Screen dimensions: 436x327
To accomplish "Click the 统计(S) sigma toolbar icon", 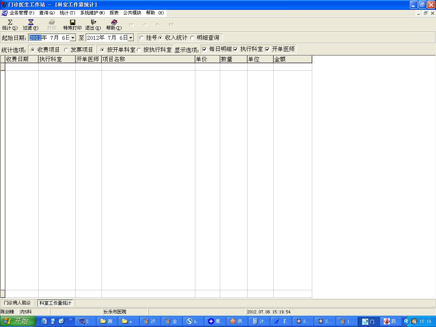I will [10, 22].
